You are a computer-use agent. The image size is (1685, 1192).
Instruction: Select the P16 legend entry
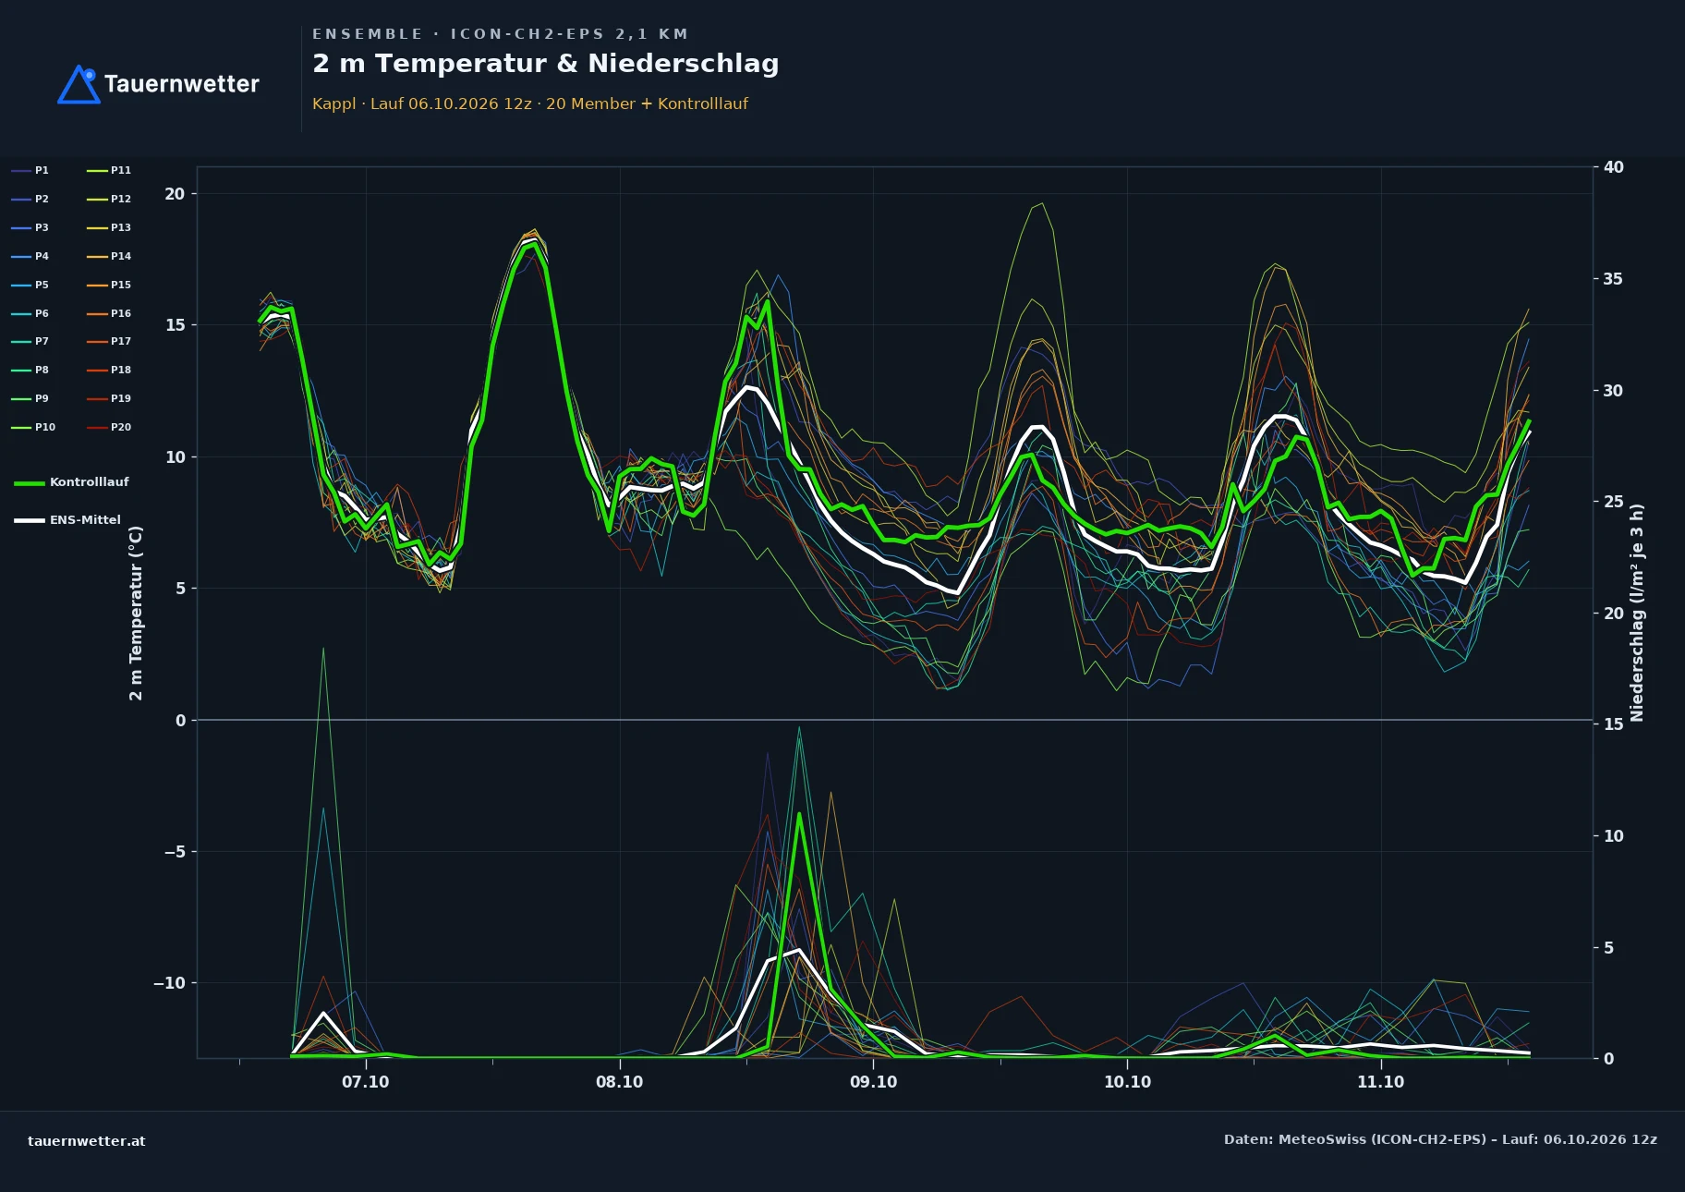109,313
